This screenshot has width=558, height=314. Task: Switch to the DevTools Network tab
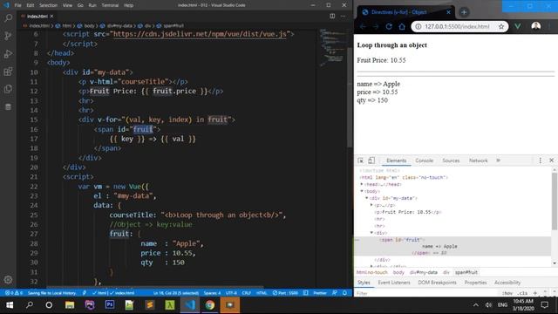pyautogui.click(x=479, y=160)
